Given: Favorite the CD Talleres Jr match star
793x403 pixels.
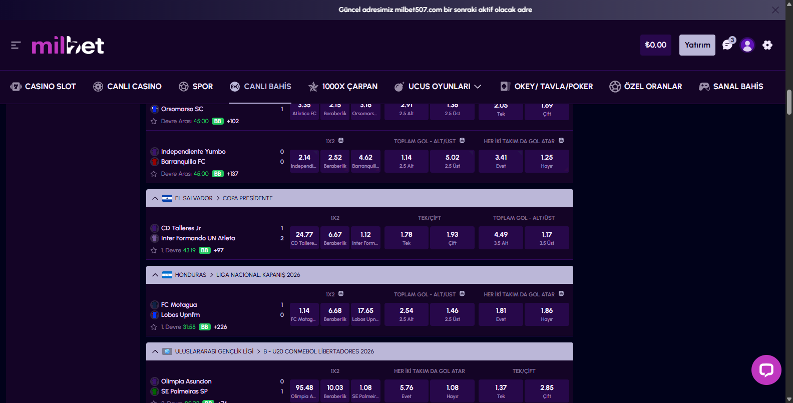Looking at the screenshot, I should [x=154, y=250].
